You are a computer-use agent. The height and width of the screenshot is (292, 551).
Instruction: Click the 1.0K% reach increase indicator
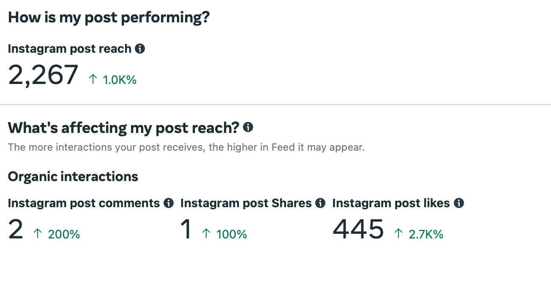pyautogui.click(x=113, y=80)
